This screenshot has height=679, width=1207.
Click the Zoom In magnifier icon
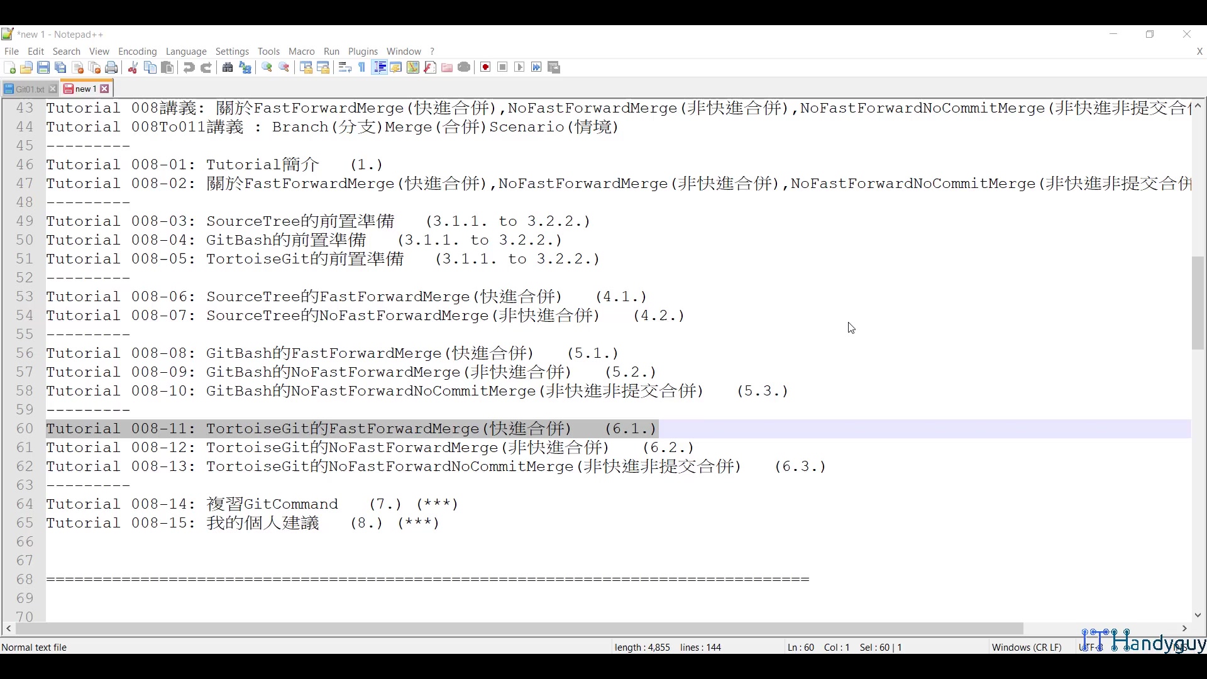click(267, 68)
